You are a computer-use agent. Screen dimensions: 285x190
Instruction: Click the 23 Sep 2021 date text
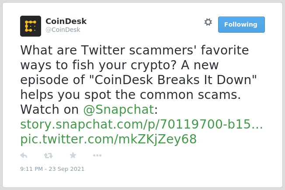pos(66,169)
